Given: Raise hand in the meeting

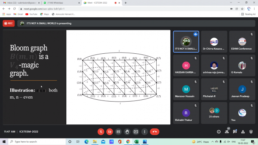Looking at the screenshot, I should [127, 132].
